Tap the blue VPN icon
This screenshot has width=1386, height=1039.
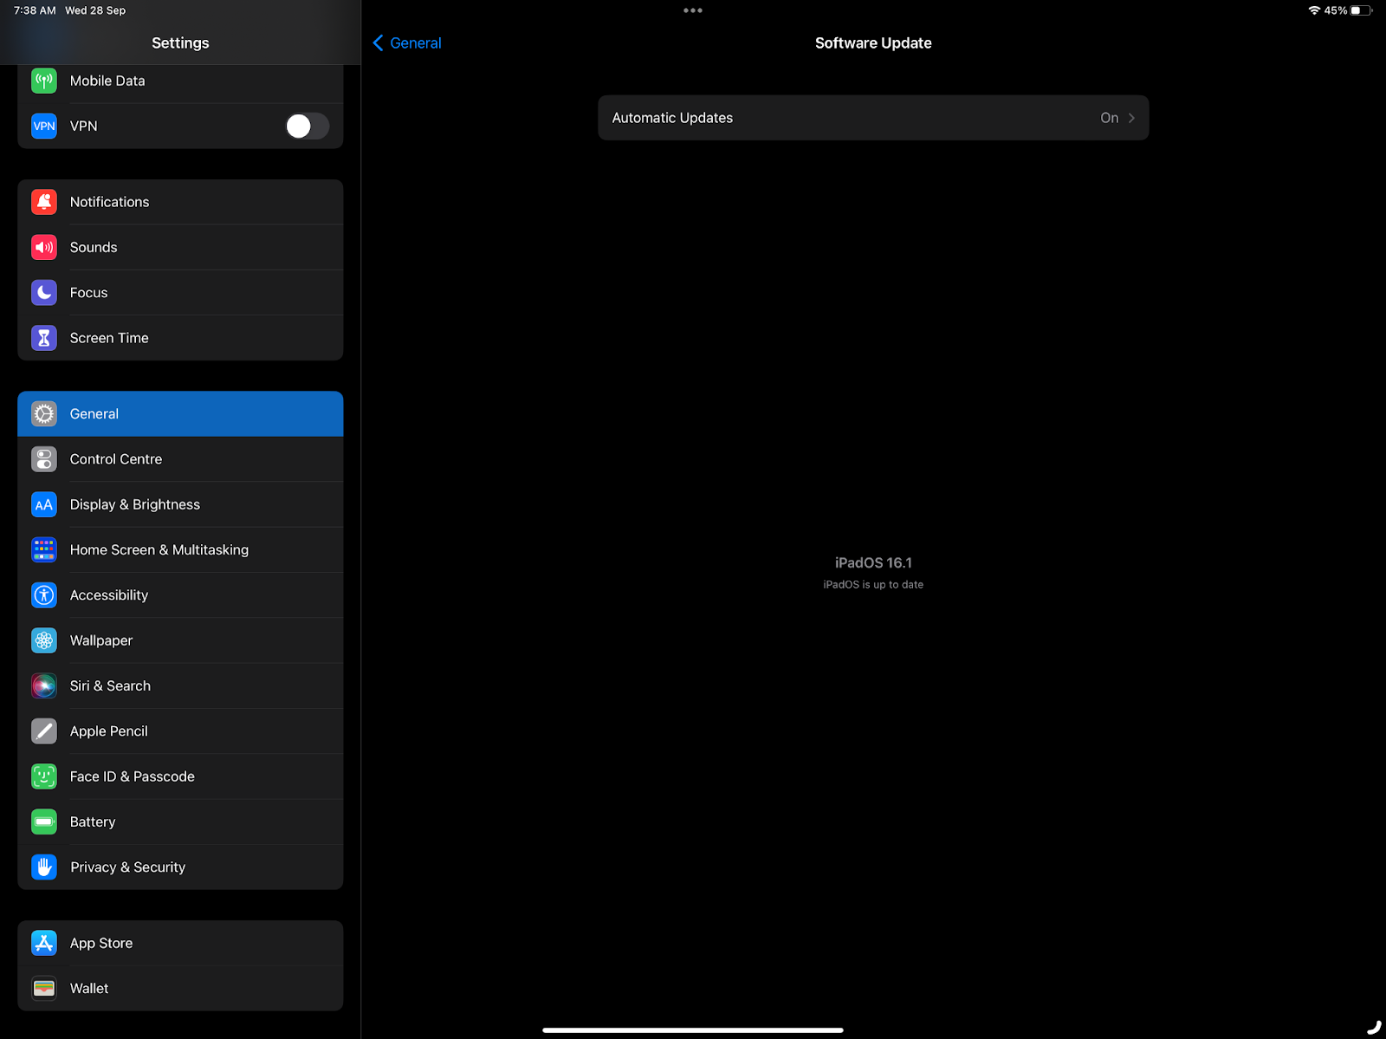(44, 126)
